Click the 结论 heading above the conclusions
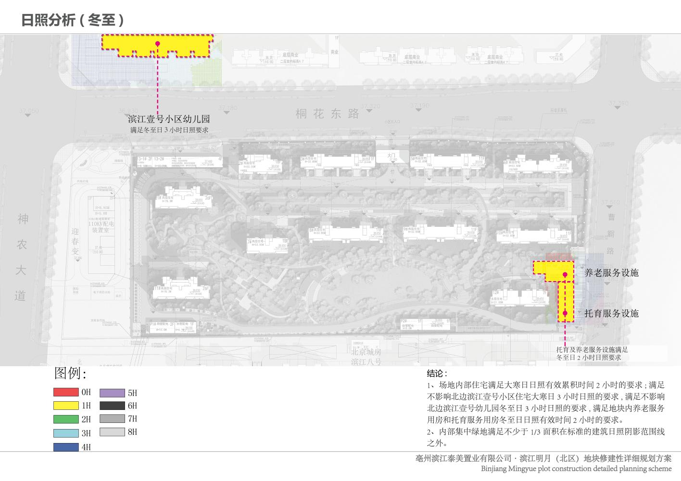This screenshot has width=681, height=481. (437, 373)
